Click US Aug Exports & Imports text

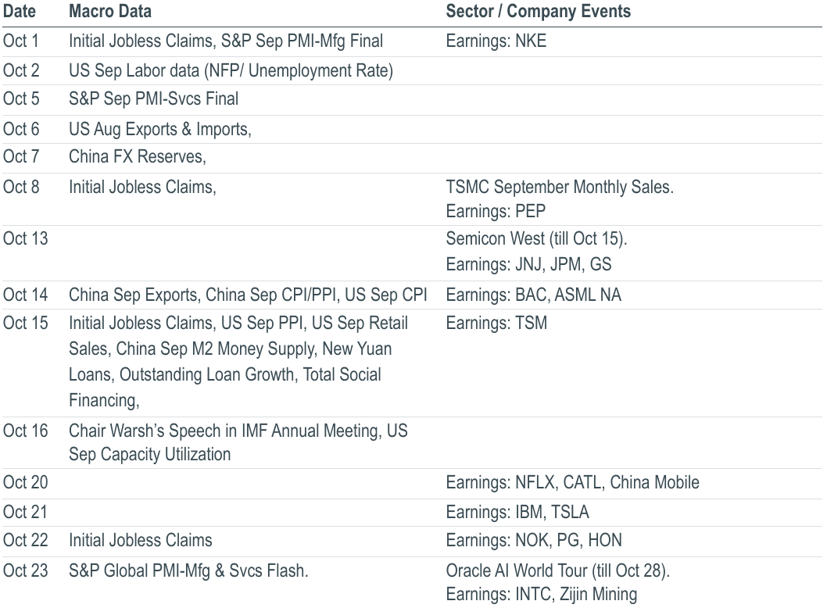click(159, 129)
